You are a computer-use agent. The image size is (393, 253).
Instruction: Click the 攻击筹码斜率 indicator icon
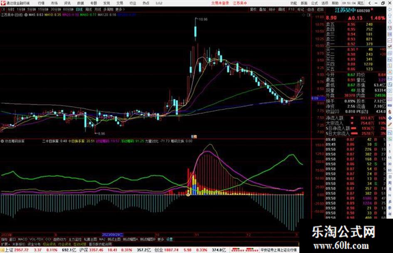2,141
